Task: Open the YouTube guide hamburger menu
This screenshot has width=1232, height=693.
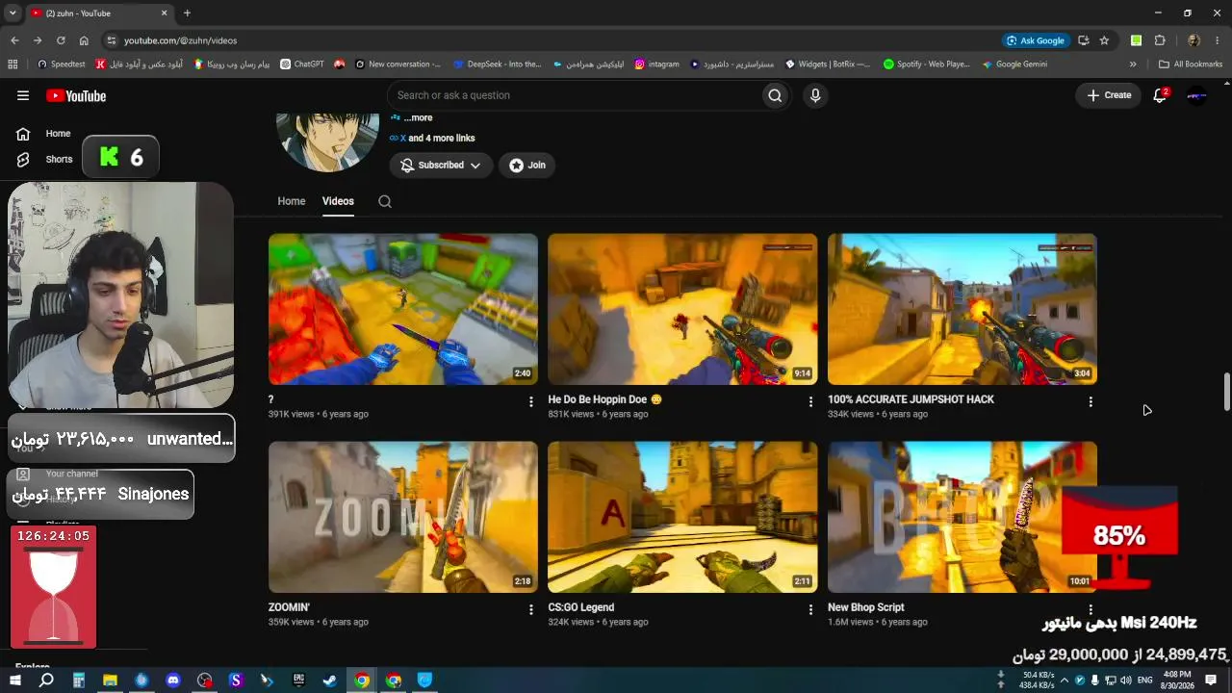Action: click(x=23, y=95)
